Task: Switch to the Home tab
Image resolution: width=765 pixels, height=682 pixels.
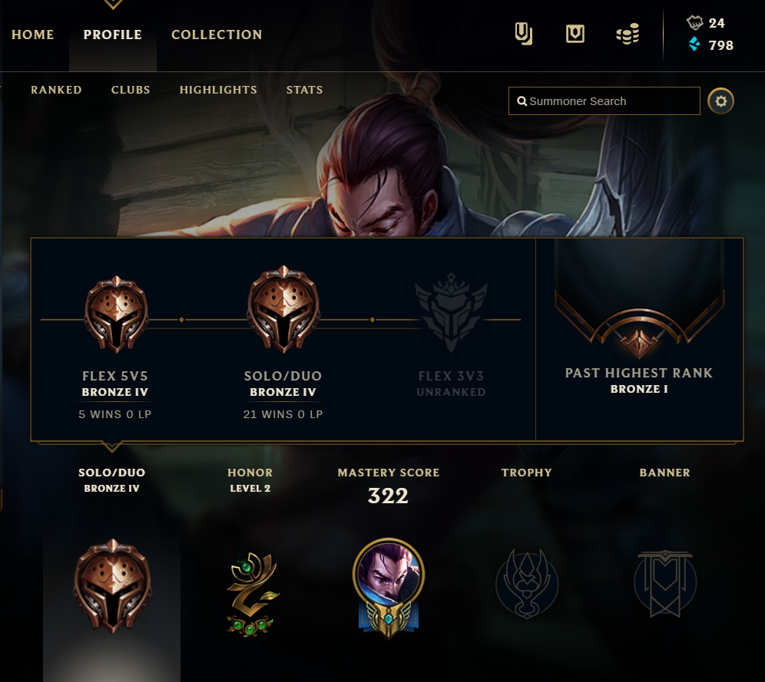Action: coord(33,35)
